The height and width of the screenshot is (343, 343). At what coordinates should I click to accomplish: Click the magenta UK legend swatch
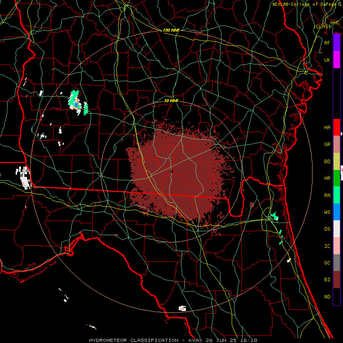(337, 60)
